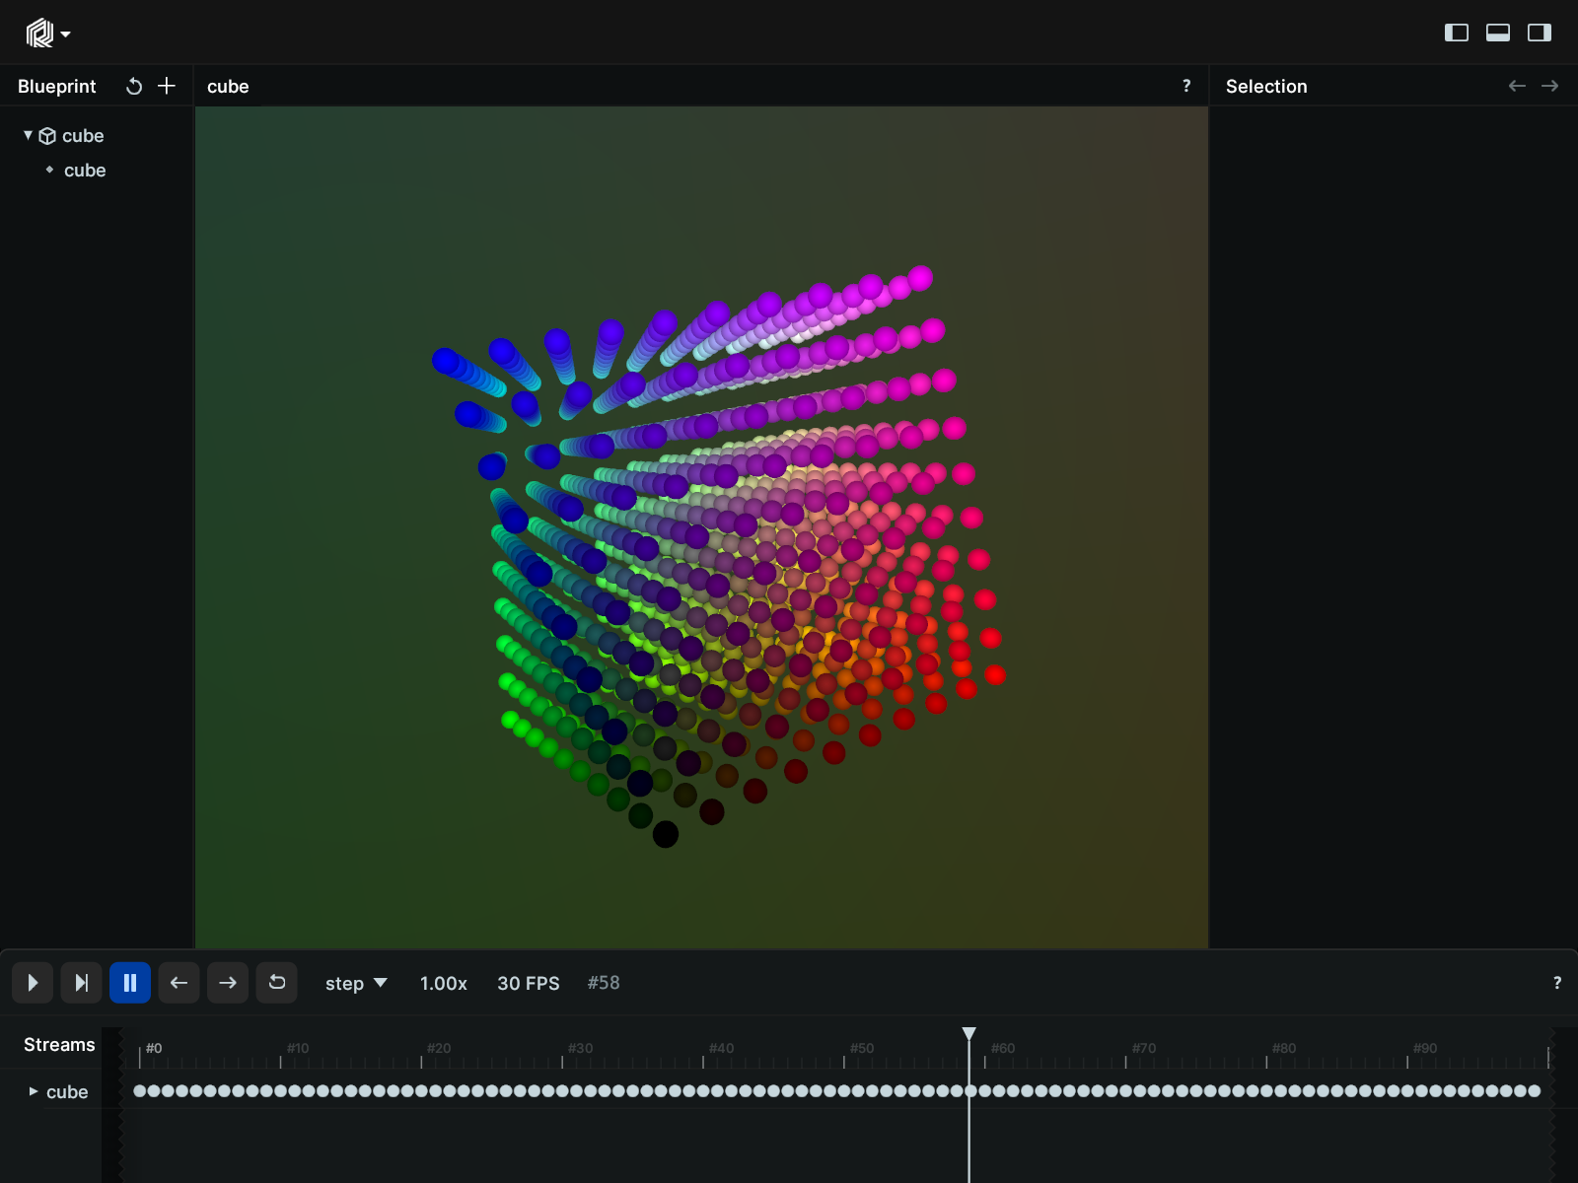Step forward one frame
This screenshot has width=1578, height=1183.
coord(228,983)
